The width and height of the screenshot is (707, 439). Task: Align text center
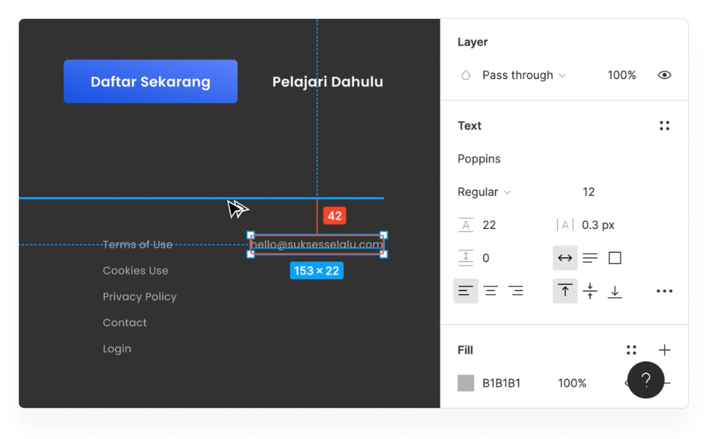[490, 291]
